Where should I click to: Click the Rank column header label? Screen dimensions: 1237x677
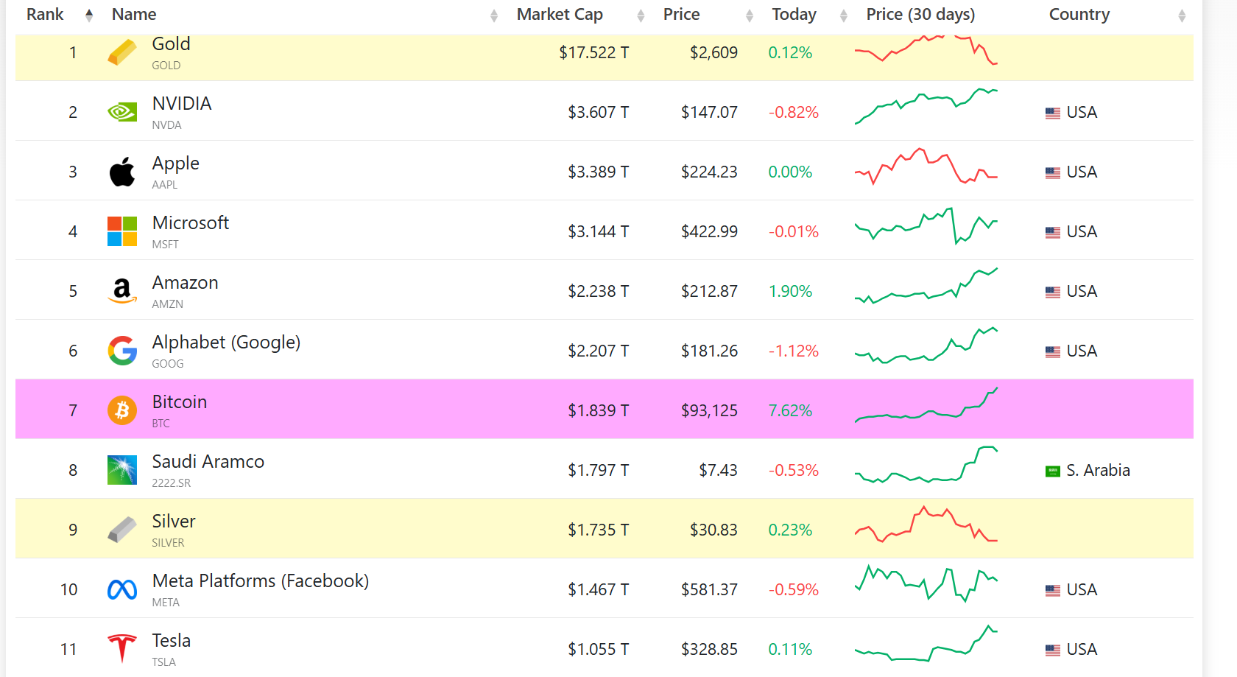pos(45,14)
